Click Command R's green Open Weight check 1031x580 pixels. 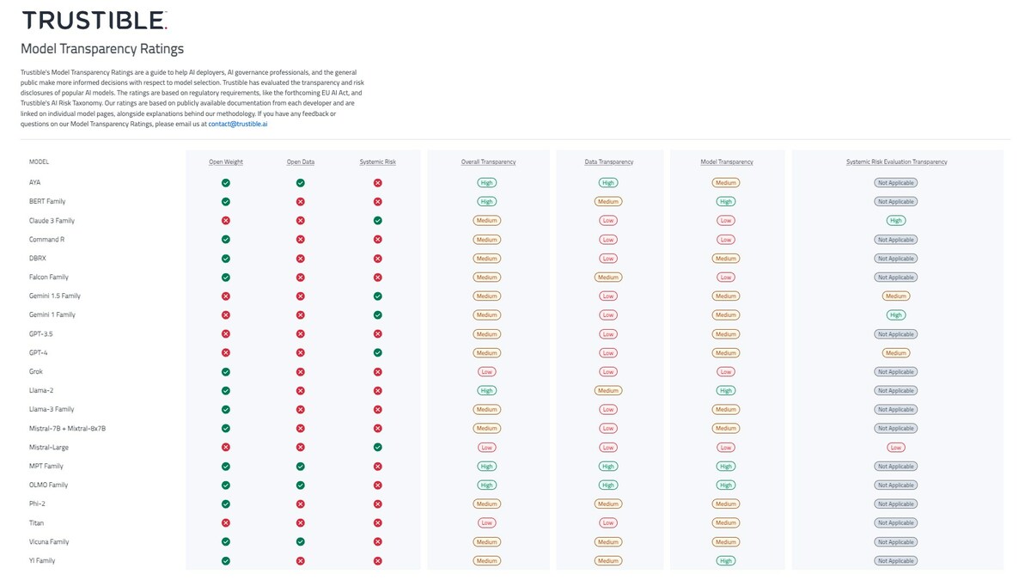click(x=226, y=240)
